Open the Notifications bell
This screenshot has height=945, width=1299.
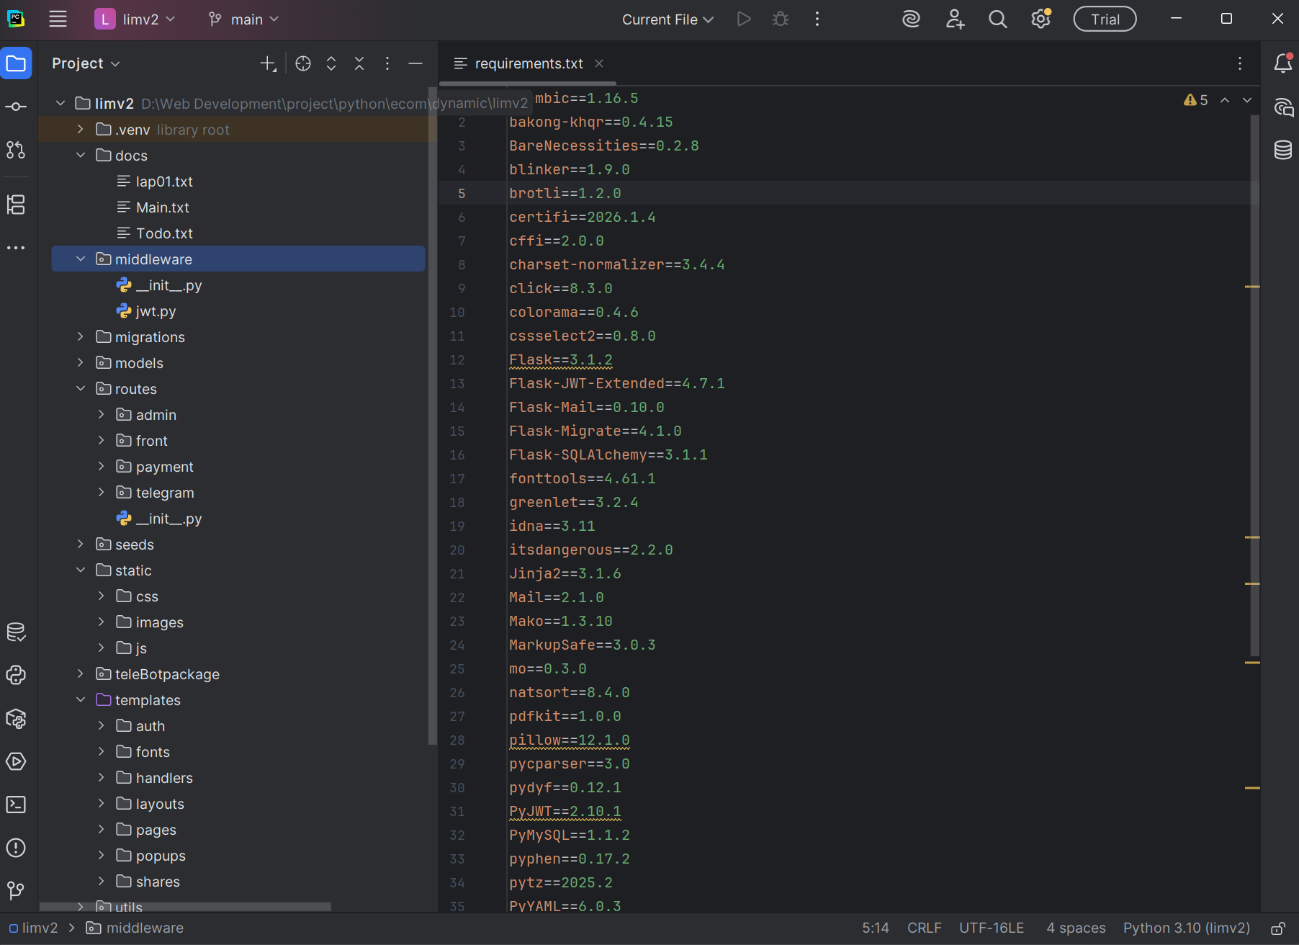[x=1283, y=63]
